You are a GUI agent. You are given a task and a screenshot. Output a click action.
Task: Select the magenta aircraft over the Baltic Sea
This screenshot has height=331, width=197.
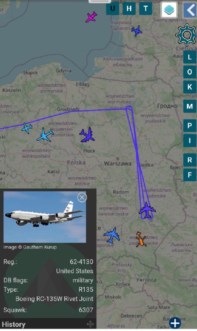pyautogui.click(x=91, y=17)
